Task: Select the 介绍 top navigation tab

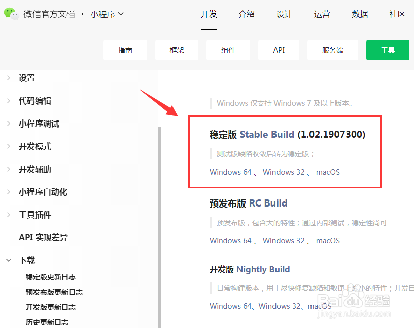Action: tap(247, 14)
